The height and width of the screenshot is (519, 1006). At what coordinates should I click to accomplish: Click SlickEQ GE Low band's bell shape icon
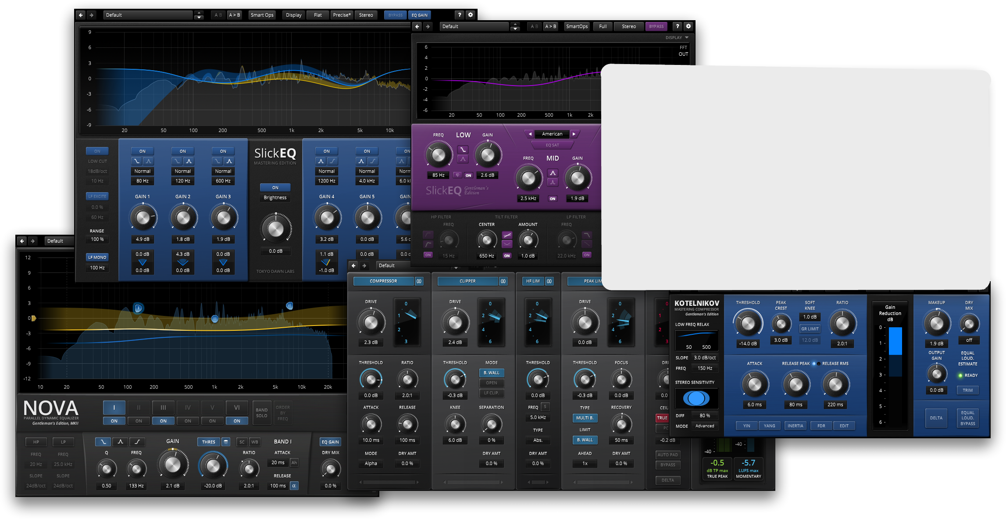tap(463, 159)
